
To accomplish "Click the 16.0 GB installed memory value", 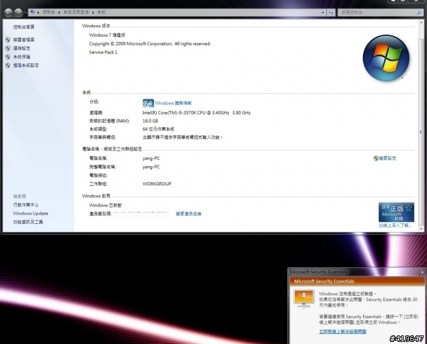I will (x=150, y=121).
